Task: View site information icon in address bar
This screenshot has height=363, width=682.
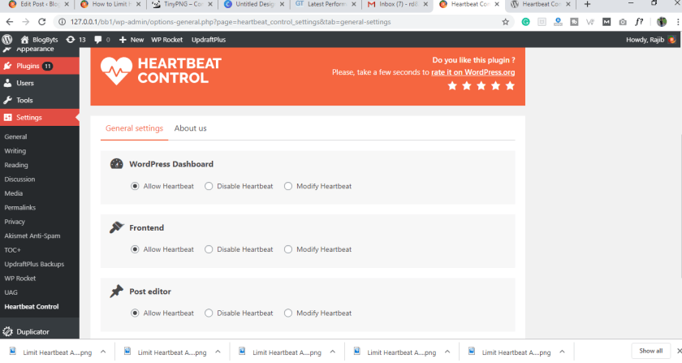Action: 62,22
